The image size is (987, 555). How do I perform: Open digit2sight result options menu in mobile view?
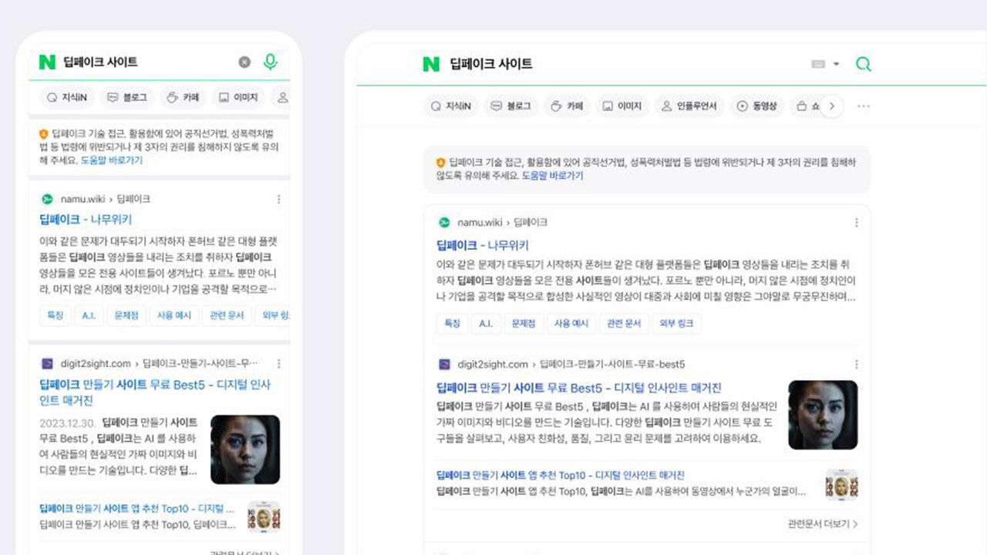278,363
